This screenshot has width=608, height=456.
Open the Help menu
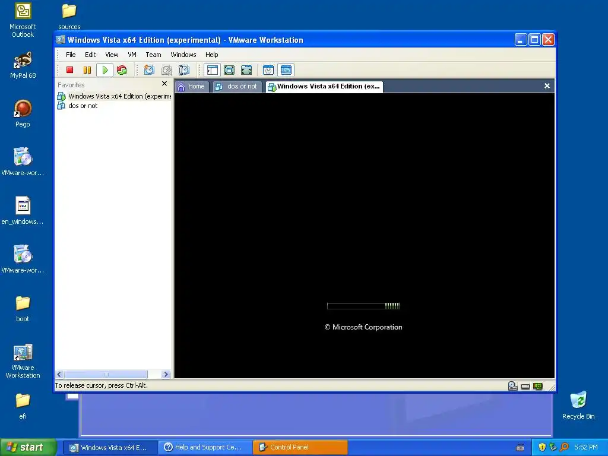click(x=212, y=55)
